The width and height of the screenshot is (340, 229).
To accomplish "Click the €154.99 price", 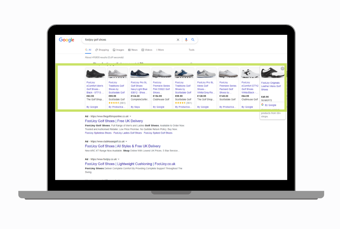I will (157, 96).
